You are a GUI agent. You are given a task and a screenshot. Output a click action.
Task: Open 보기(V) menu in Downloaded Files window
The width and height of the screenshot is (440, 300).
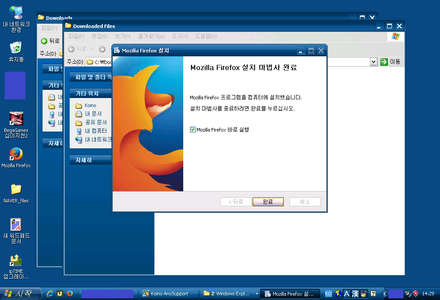click(123, 37)
